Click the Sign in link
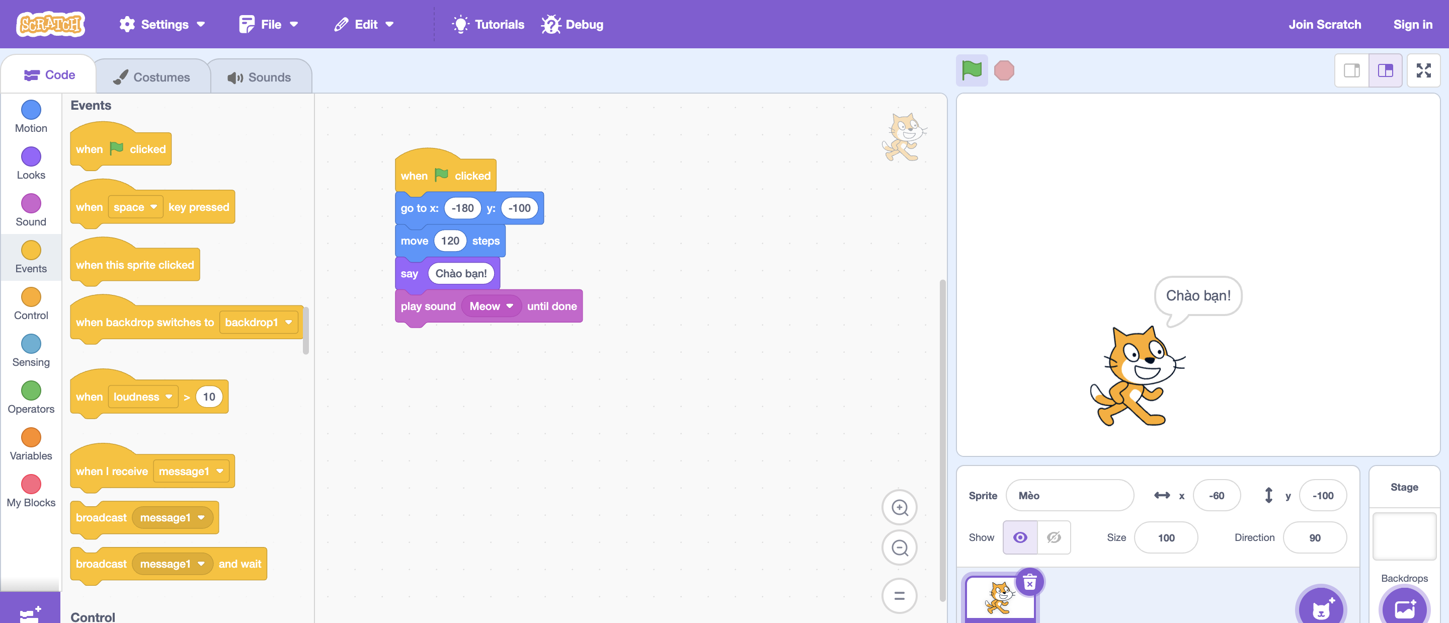Viewport: 1449px width, 623px height. pos(1412,24)
